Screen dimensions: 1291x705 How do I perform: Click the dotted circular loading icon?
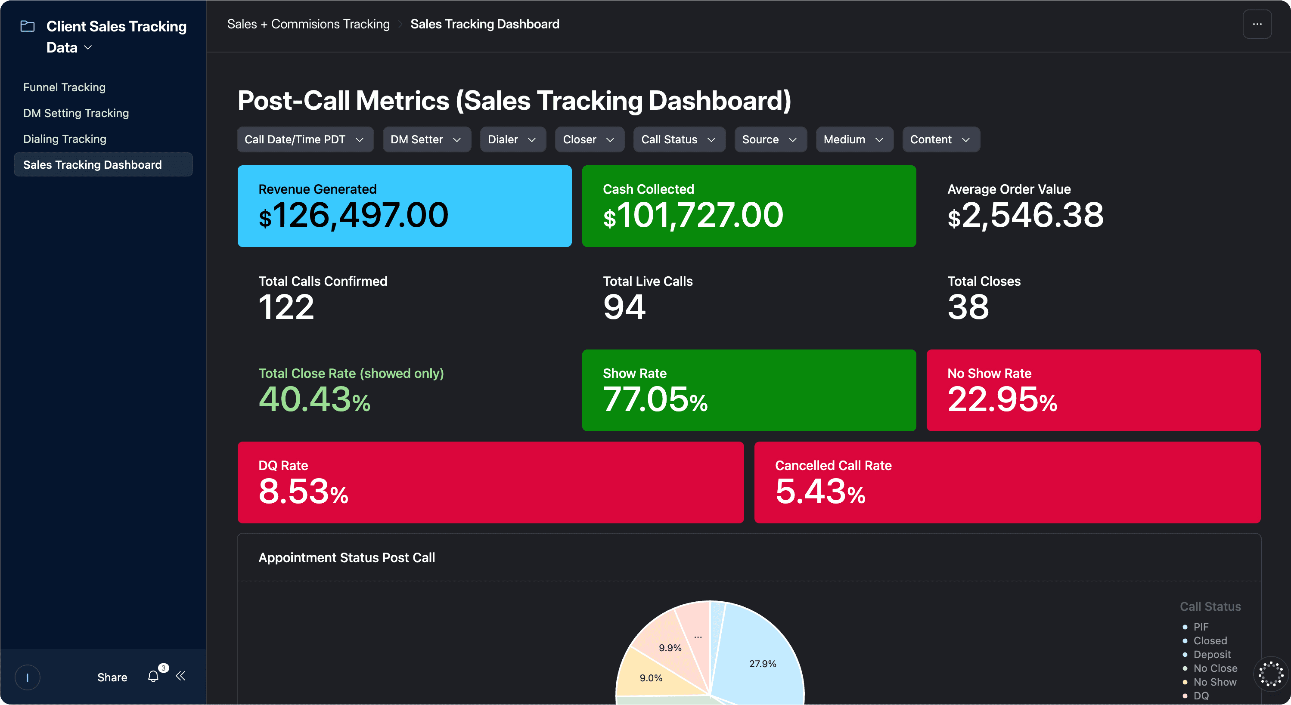pos(1270,674)
